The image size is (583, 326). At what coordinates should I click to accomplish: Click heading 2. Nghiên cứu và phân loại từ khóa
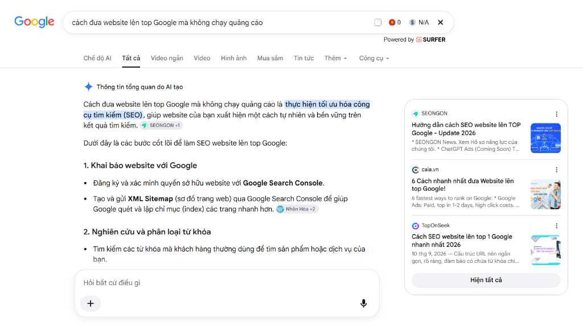click(x=147, y=232)
